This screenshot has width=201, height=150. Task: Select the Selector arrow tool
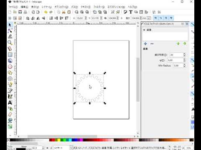10,25
